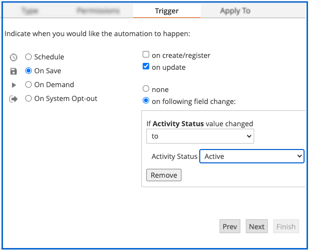Viewport: 309px width, 250px height.
Task: Click the play triangle icon beside On Demand
Action: (x=13, y=85)
